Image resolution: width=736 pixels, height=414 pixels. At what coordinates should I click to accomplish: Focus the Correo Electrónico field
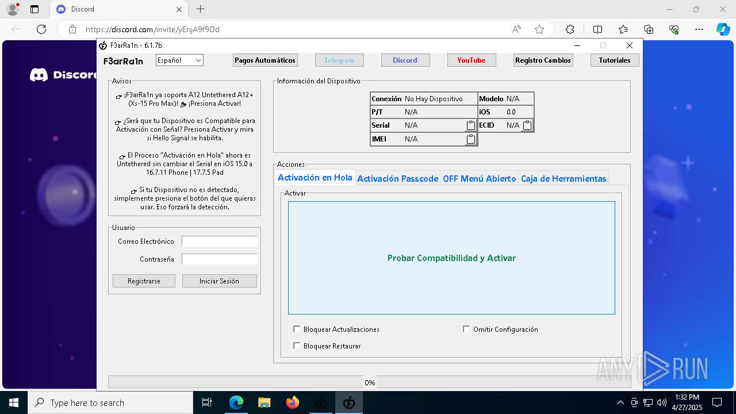click(x=220, y=241)
